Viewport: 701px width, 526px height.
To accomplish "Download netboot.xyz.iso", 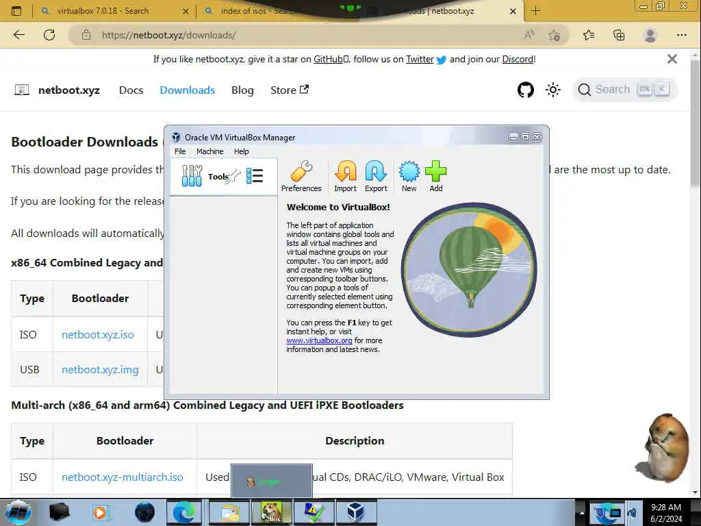I will pos(97,334).
